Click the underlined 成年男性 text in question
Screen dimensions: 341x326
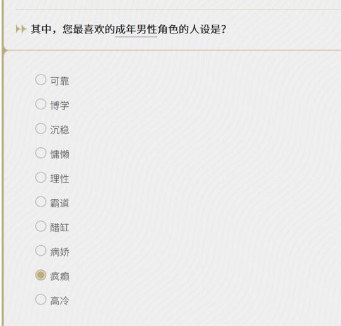coord(136,30)
